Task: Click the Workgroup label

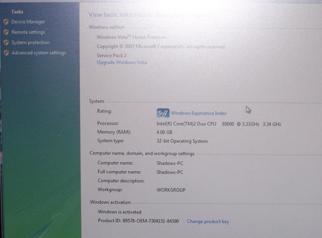Action: [110, 190]
